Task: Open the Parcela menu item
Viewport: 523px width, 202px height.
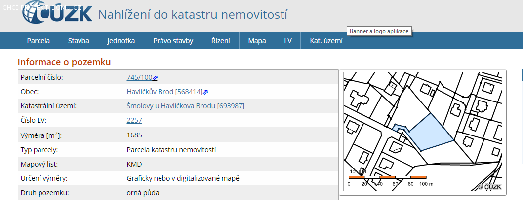Action: (x=39, y=41)
